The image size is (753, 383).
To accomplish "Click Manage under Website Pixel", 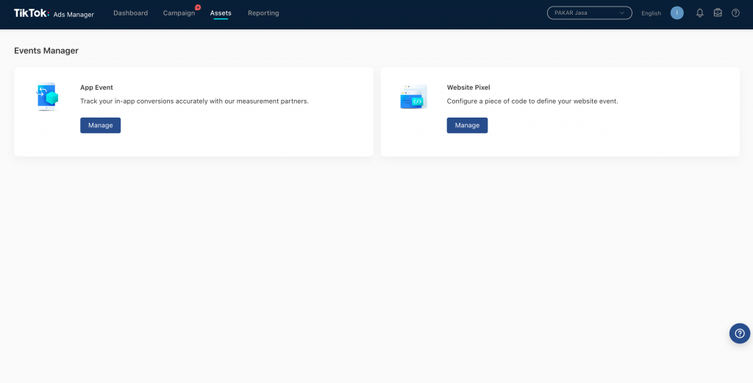I will pyautogui.click(x=467, y=125).
